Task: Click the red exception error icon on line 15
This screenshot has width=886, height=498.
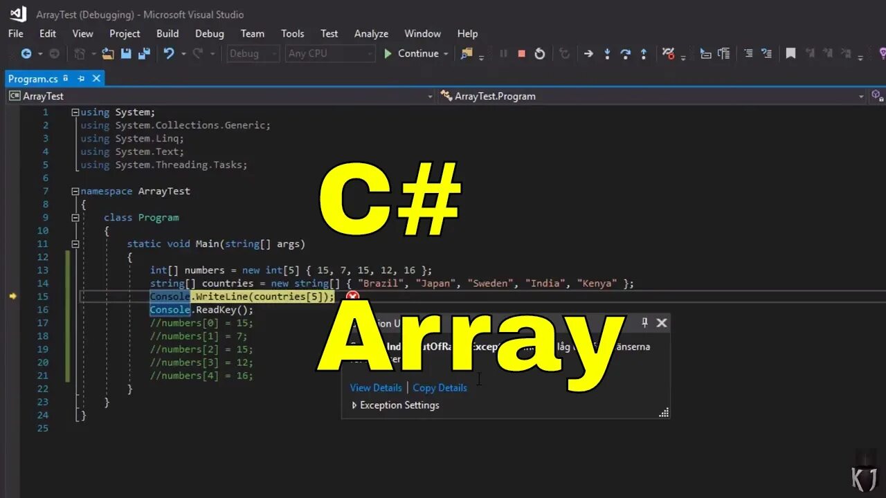Action: [352, 297]
